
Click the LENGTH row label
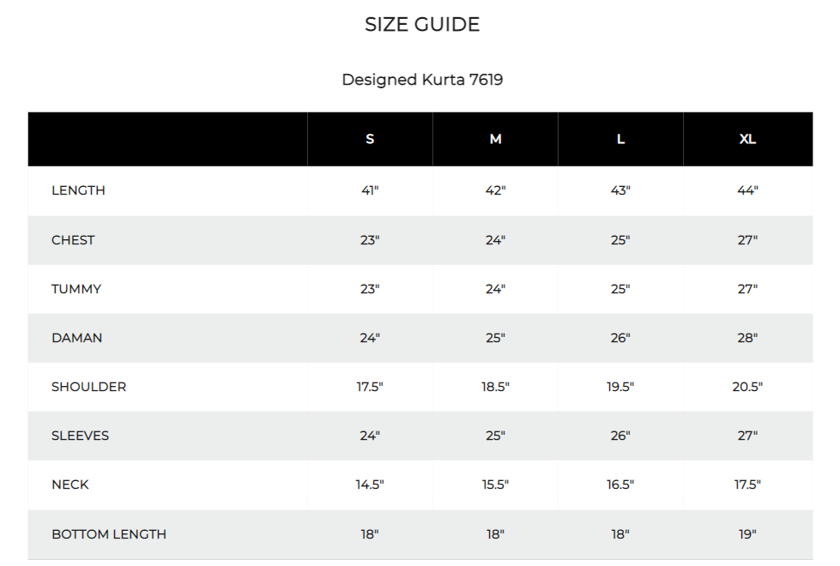click(78, 190)
